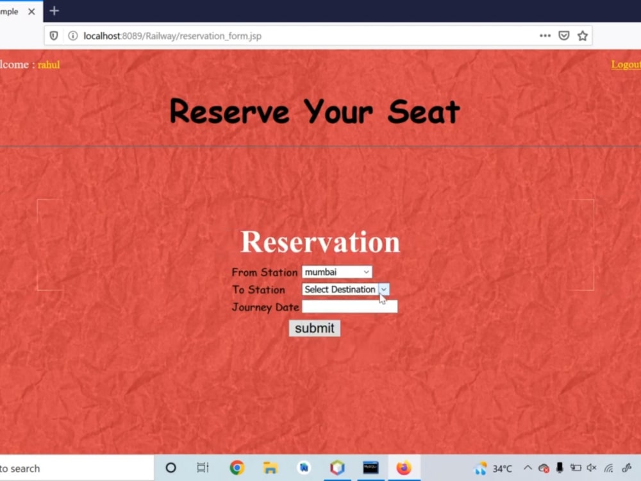Click the Firefox icon on the taskbar
641x481 pixels.
click(x=404, y=468)
